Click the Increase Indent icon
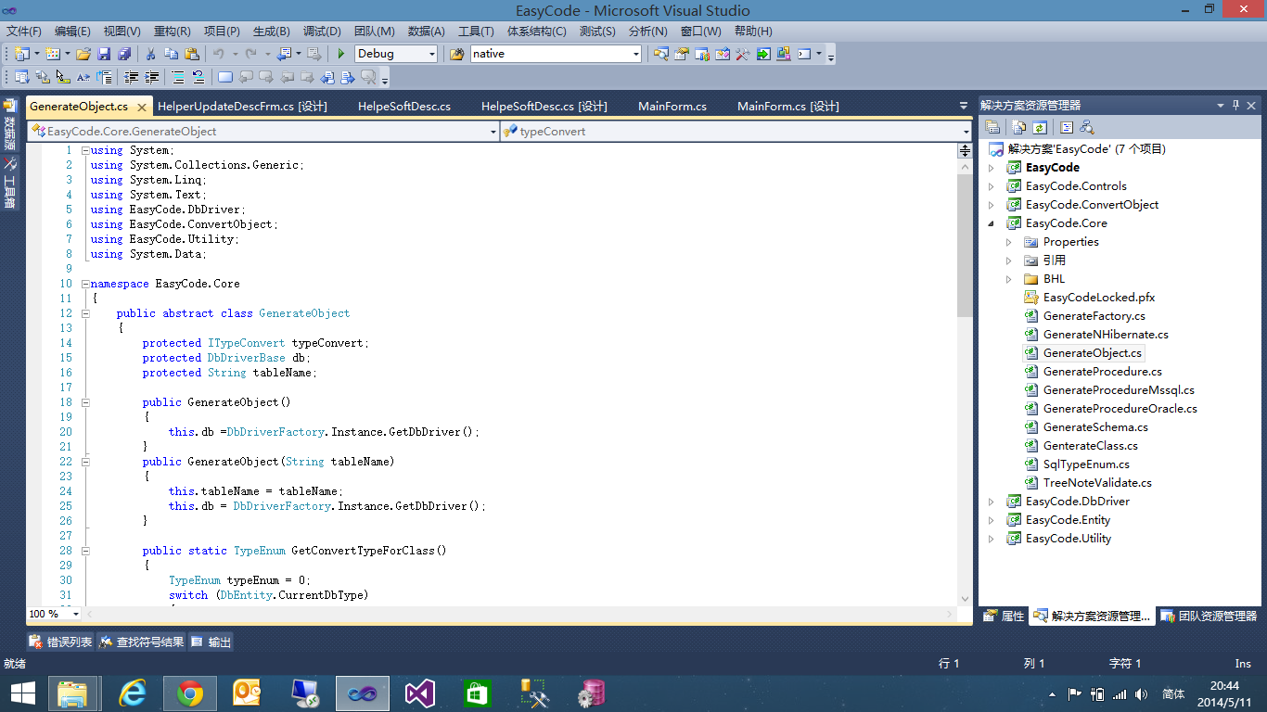Viewport: 1267px width, 712px height. [x=151, y=77]
